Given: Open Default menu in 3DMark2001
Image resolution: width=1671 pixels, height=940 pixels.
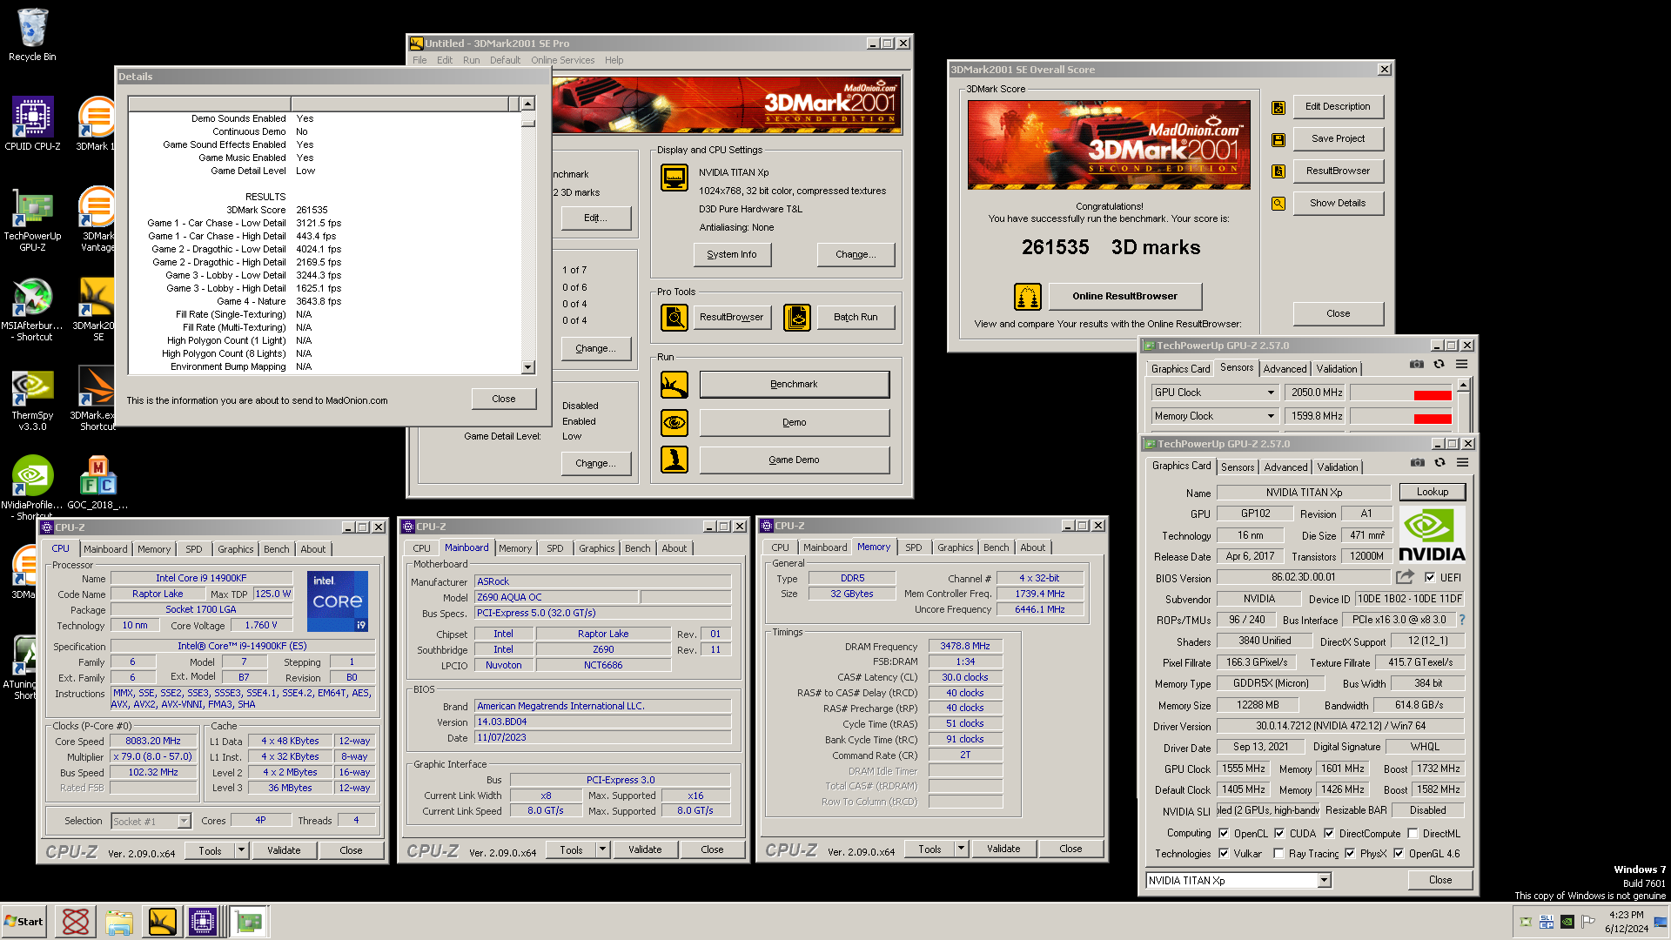Looking at the screenshot, I should 505,60.
